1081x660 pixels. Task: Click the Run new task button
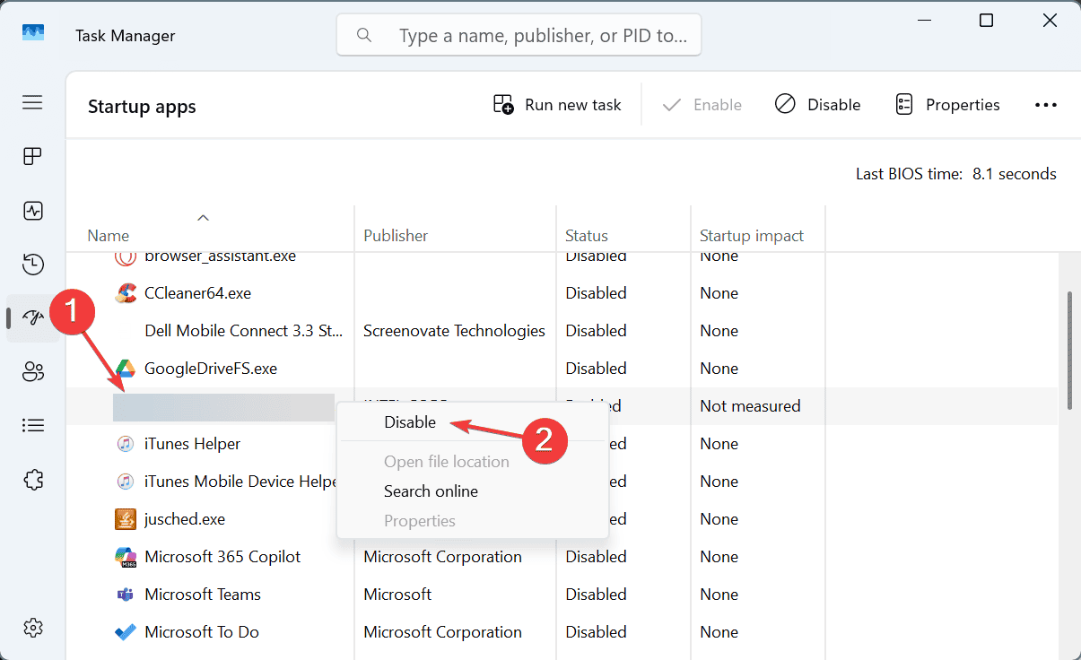pos(557,105)
